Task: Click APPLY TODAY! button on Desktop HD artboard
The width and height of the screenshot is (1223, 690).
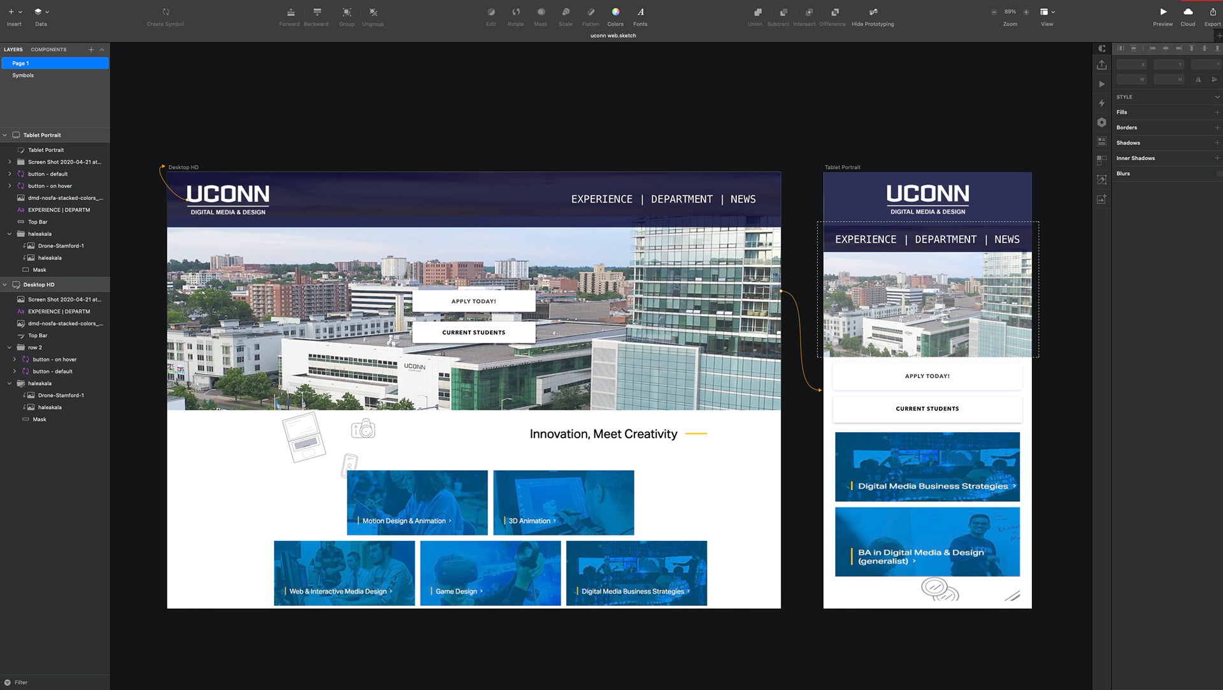Action: (x=474, y=301)
